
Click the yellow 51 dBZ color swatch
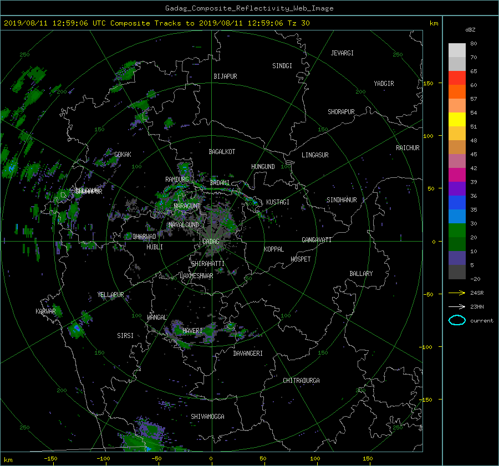457,120
